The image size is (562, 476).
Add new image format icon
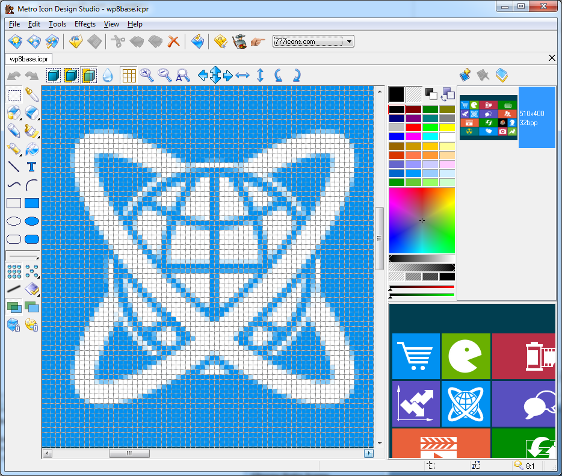[x=465, y=75]
